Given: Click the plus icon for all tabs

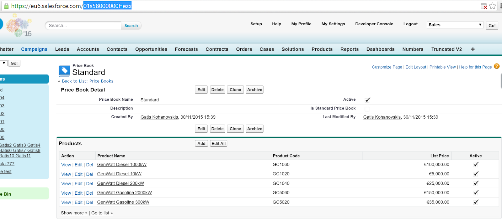Looking at the screenshot, I should (473, 49).
